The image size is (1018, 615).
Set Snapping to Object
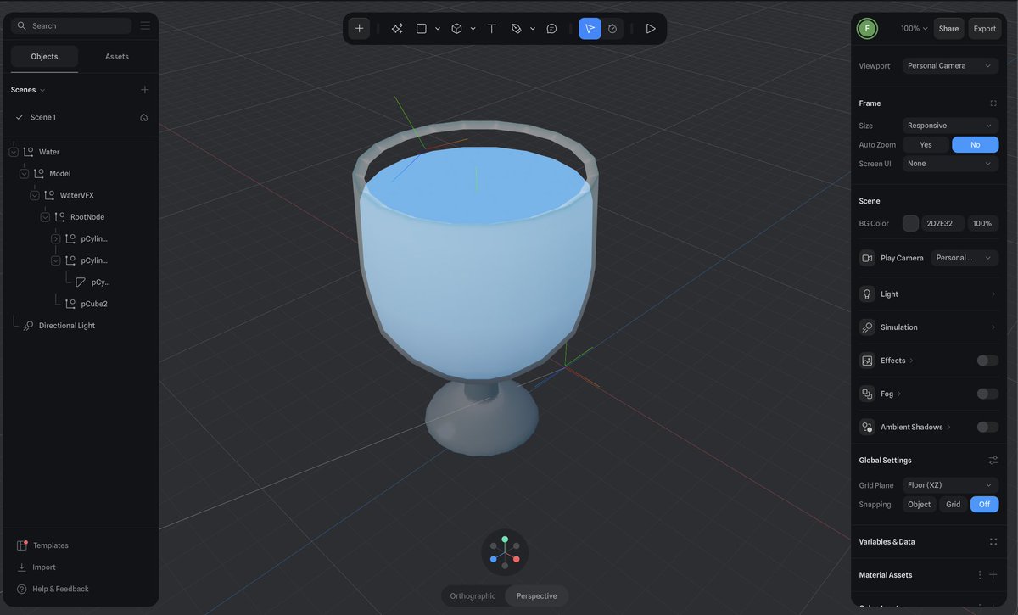tap(920, 505)
